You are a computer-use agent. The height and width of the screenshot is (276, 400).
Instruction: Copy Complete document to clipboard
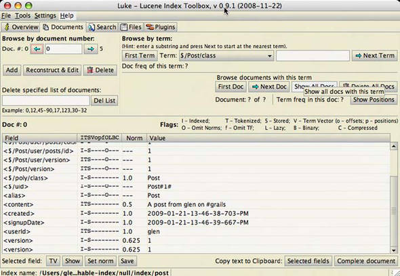pos(366,261)
